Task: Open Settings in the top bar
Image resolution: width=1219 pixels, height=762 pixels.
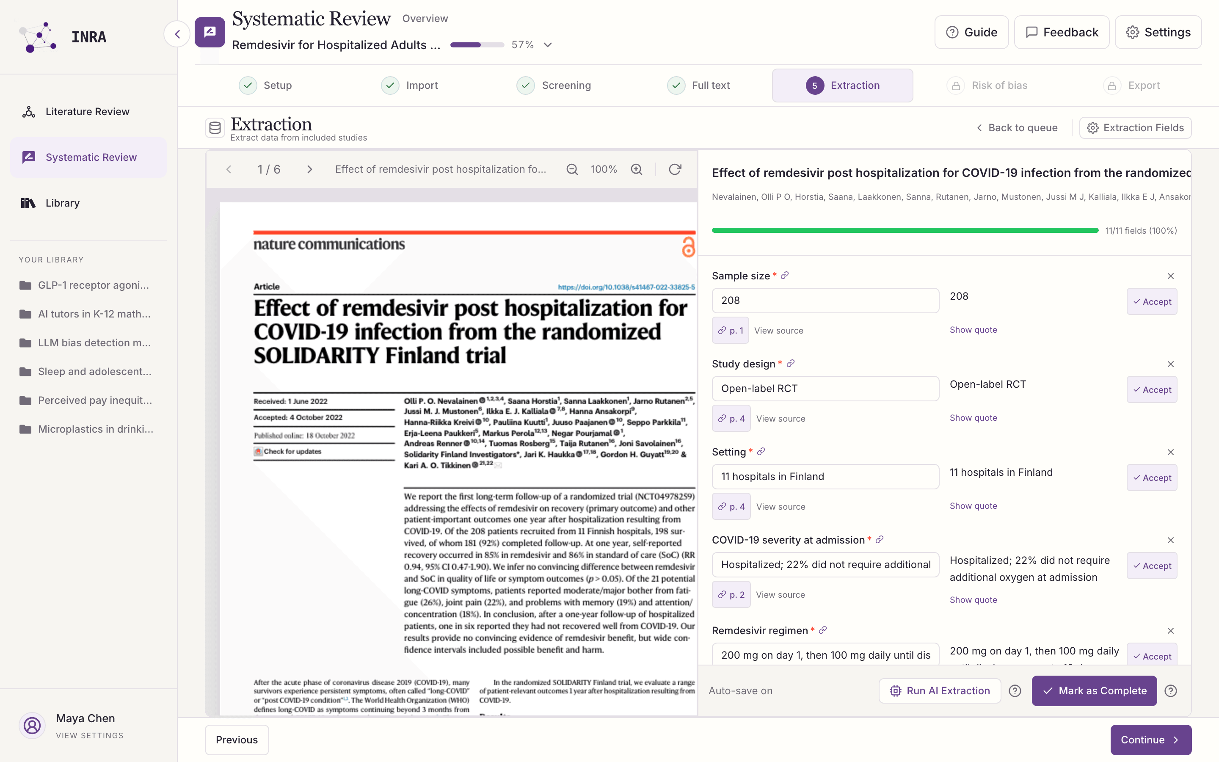Action: (1158, 32)
